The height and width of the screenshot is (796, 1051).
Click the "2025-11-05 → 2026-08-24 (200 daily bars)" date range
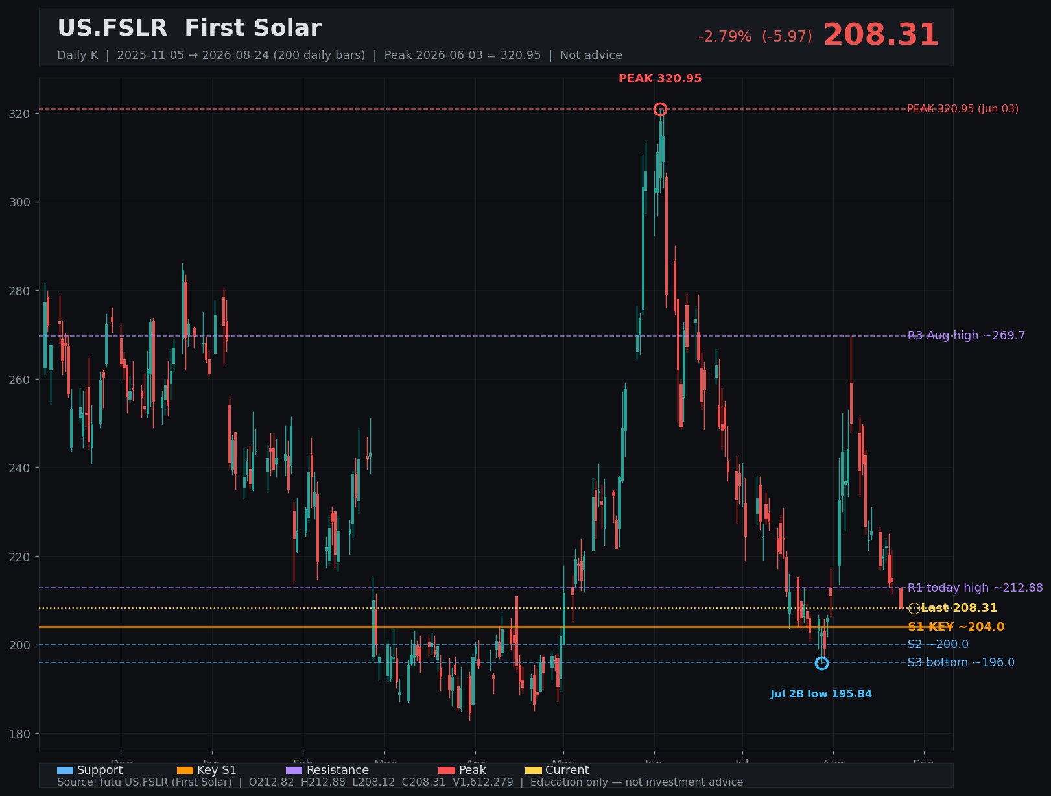(x=241, y=55)
